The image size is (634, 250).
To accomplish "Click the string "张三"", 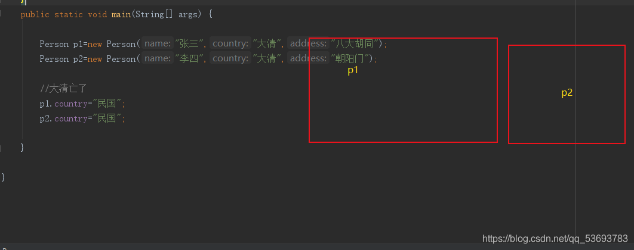I will [x=190, y=43].
